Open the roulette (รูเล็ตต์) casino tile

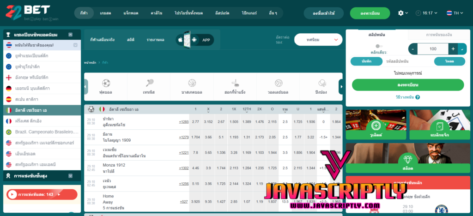[376, 125]
